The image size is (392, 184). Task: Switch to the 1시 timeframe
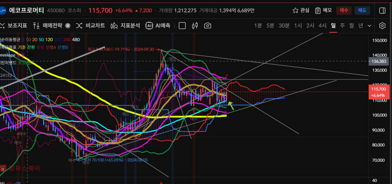(x=298, y=25)
